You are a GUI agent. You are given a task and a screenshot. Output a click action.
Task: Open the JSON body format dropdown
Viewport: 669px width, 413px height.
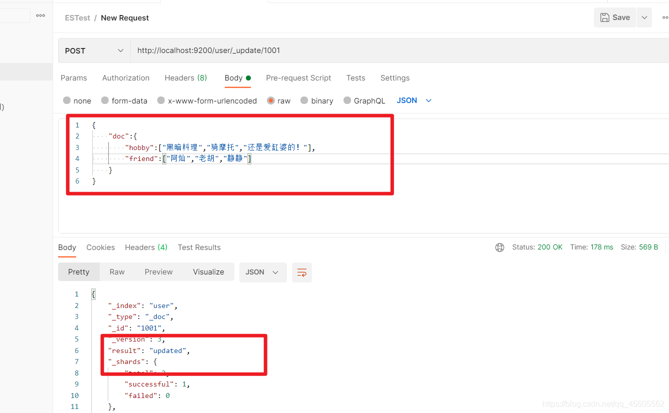[x=414, y=100]
